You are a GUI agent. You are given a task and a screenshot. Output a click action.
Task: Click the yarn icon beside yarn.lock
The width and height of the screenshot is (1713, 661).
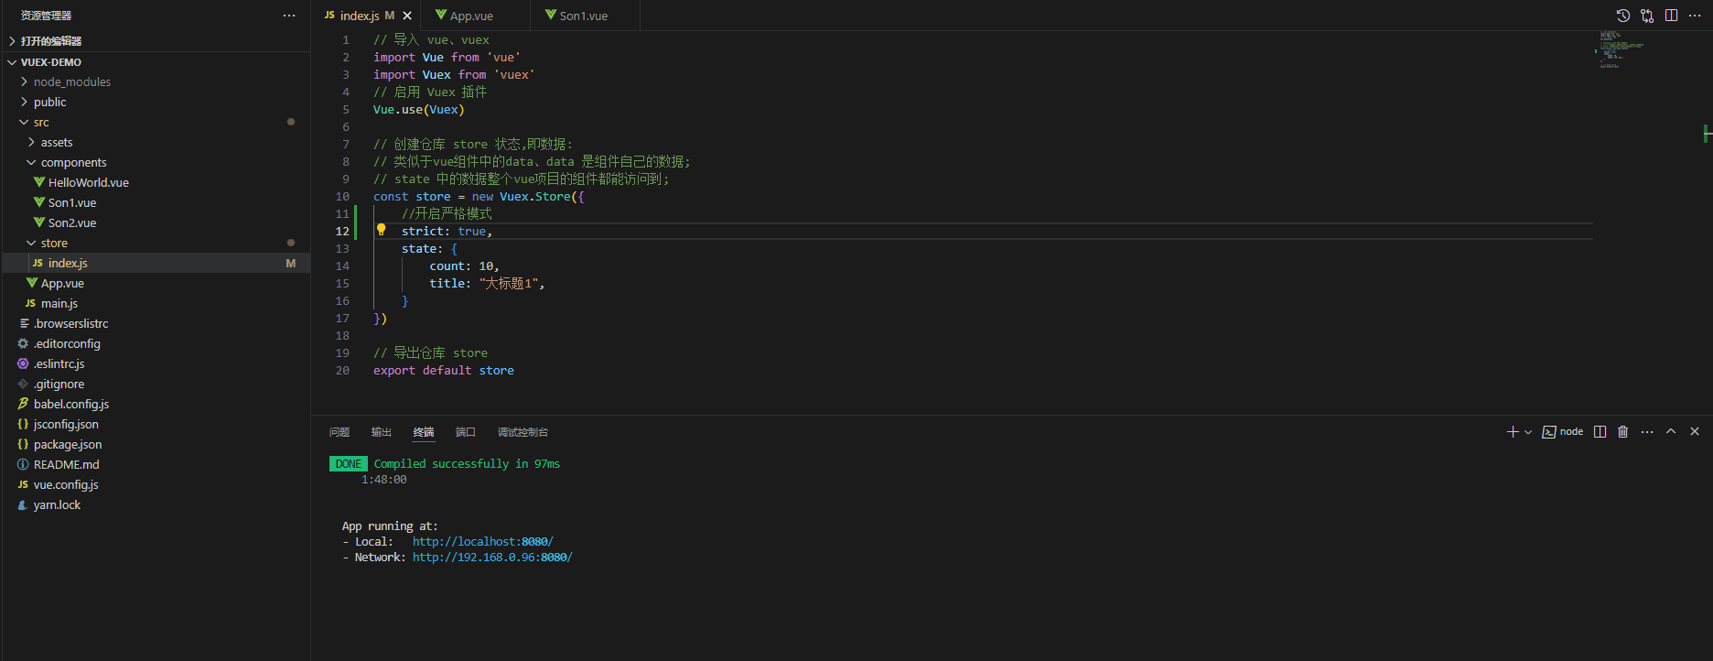click(23, 504)
